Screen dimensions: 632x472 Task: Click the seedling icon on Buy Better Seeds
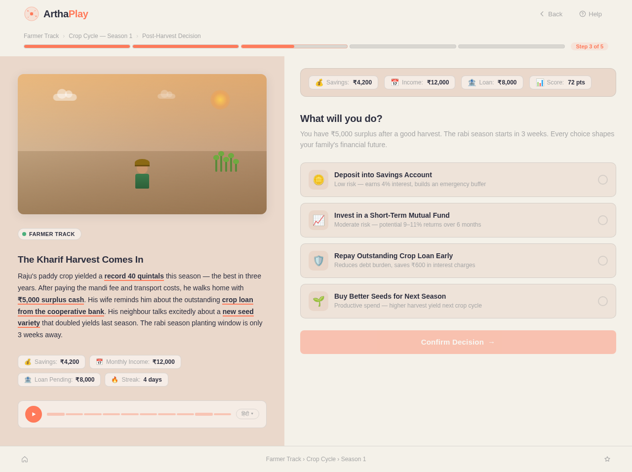click(318, 300)
